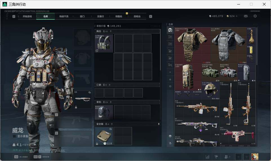Click the empty body armor equipment slot
The image size is (271, 161).
[x=83, y=58]
